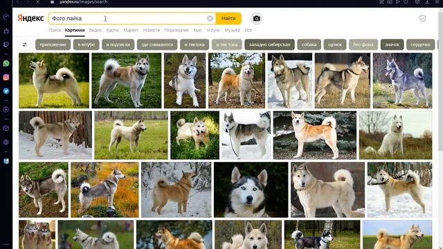
Task: Select the и тик тока suggestion chip
Action: (x=227, y=44)
